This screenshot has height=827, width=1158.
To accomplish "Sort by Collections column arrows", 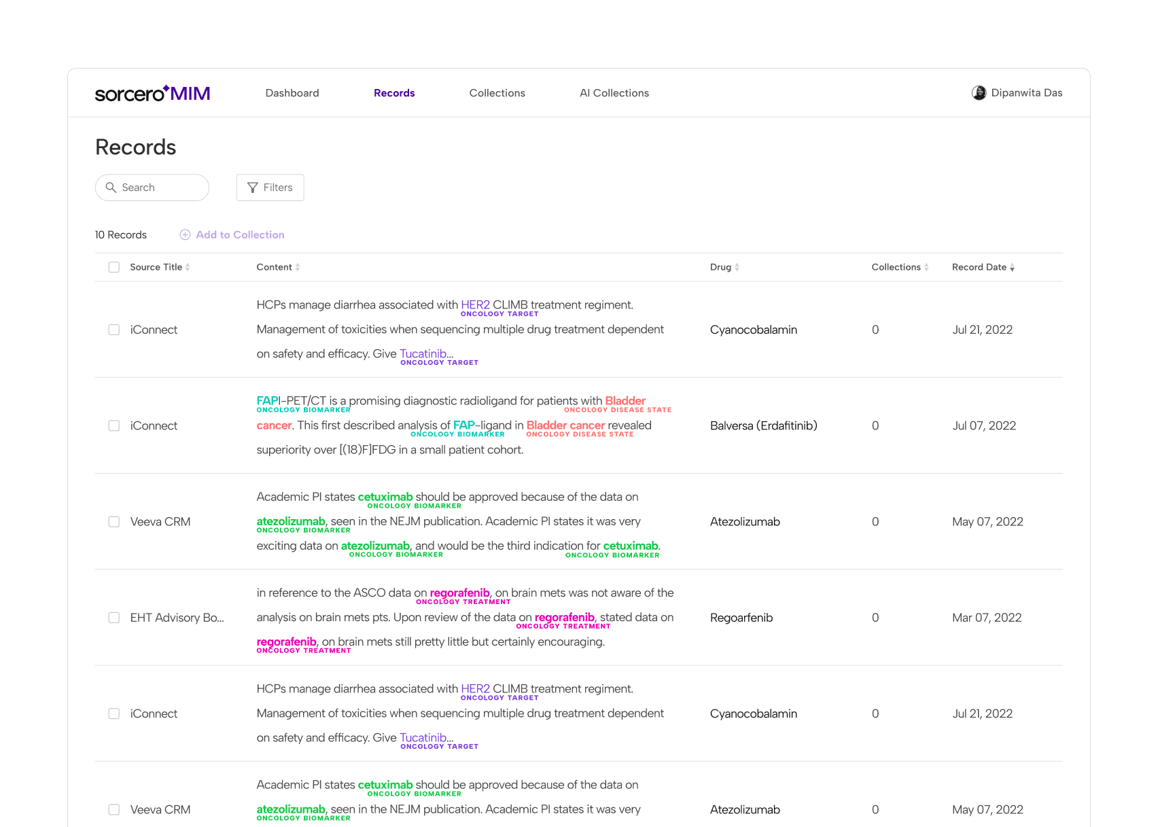I will [x=926, y=268].
